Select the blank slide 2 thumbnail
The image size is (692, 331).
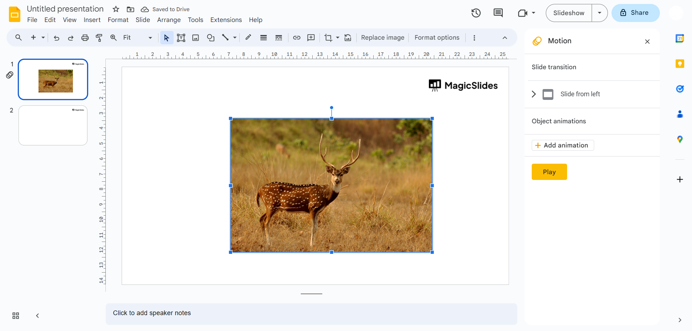[53, 125]
